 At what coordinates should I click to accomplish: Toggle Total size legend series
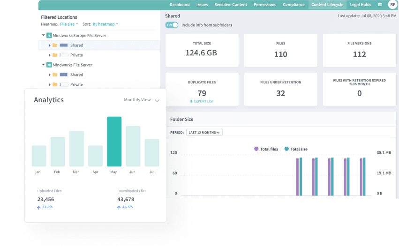click(296, 149)
